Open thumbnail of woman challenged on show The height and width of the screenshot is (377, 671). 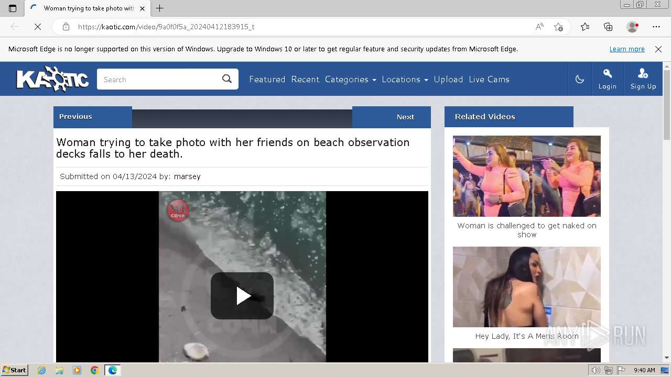click(x=527, y=176)
